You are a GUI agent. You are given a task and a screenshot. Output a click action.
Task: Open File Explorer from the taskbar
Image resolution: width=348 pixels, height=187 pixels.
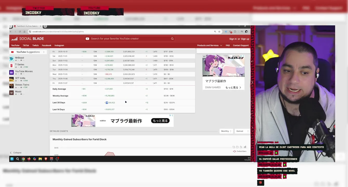(40, 159)
